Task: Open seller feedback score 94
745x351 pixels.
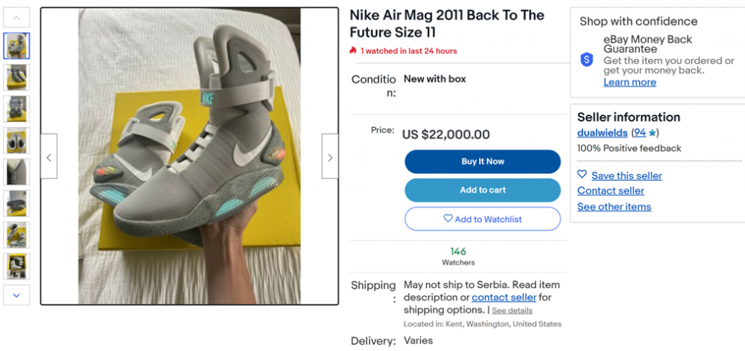Action: tap(639, 133)
